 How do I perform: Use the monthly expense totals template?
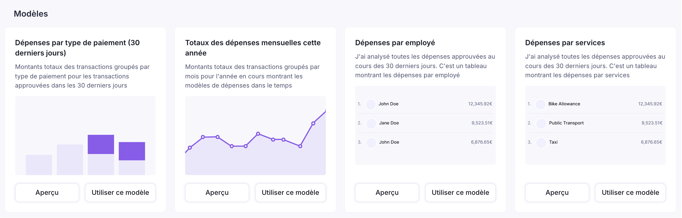pos(290,193)
